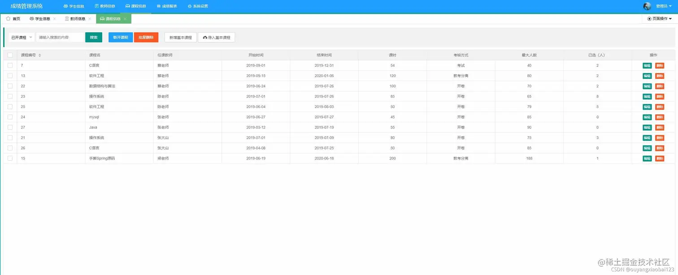The image size is (678, 275).
Task: Delete the mysql course row
Action: [660, 117]
